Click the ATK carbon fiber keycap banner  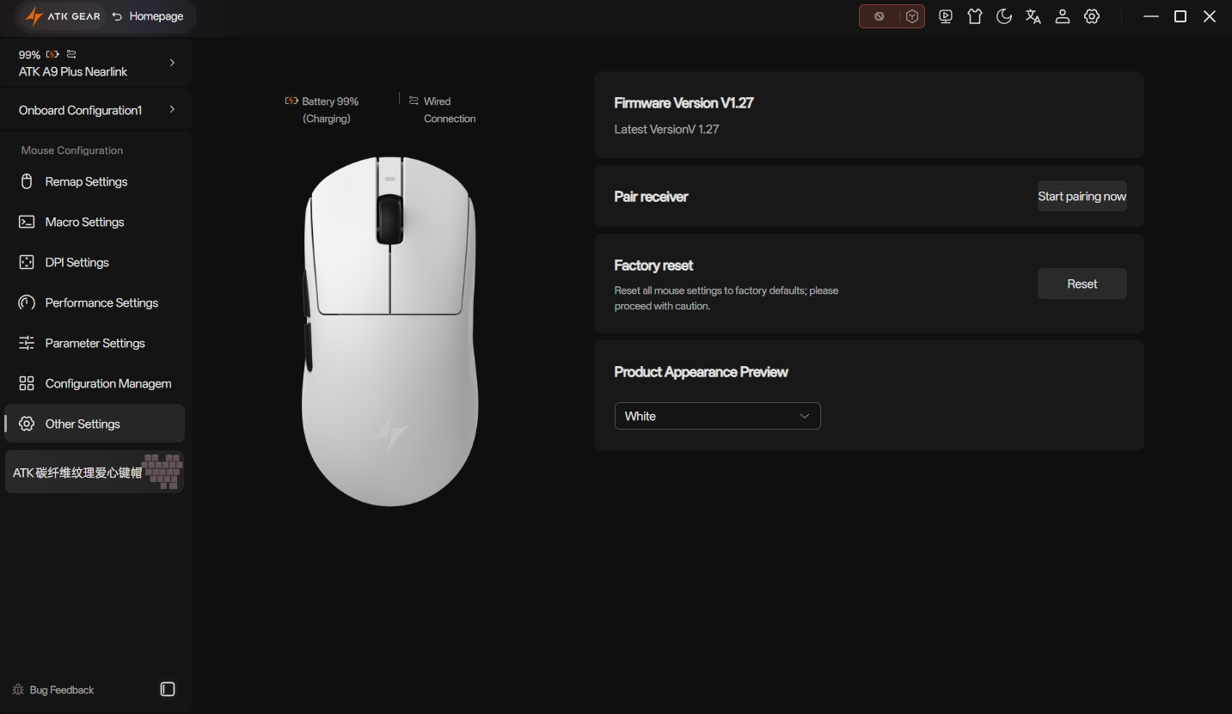coord(95,473)
